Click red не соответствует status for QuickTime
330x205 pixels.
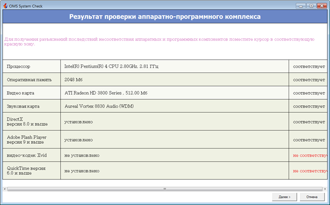point(310,171)
